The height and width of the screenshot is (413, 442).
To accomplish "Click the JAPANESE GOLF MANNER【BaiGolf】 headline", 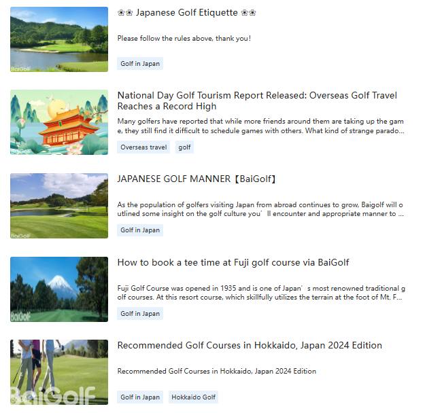I will (x=197, y=179).
